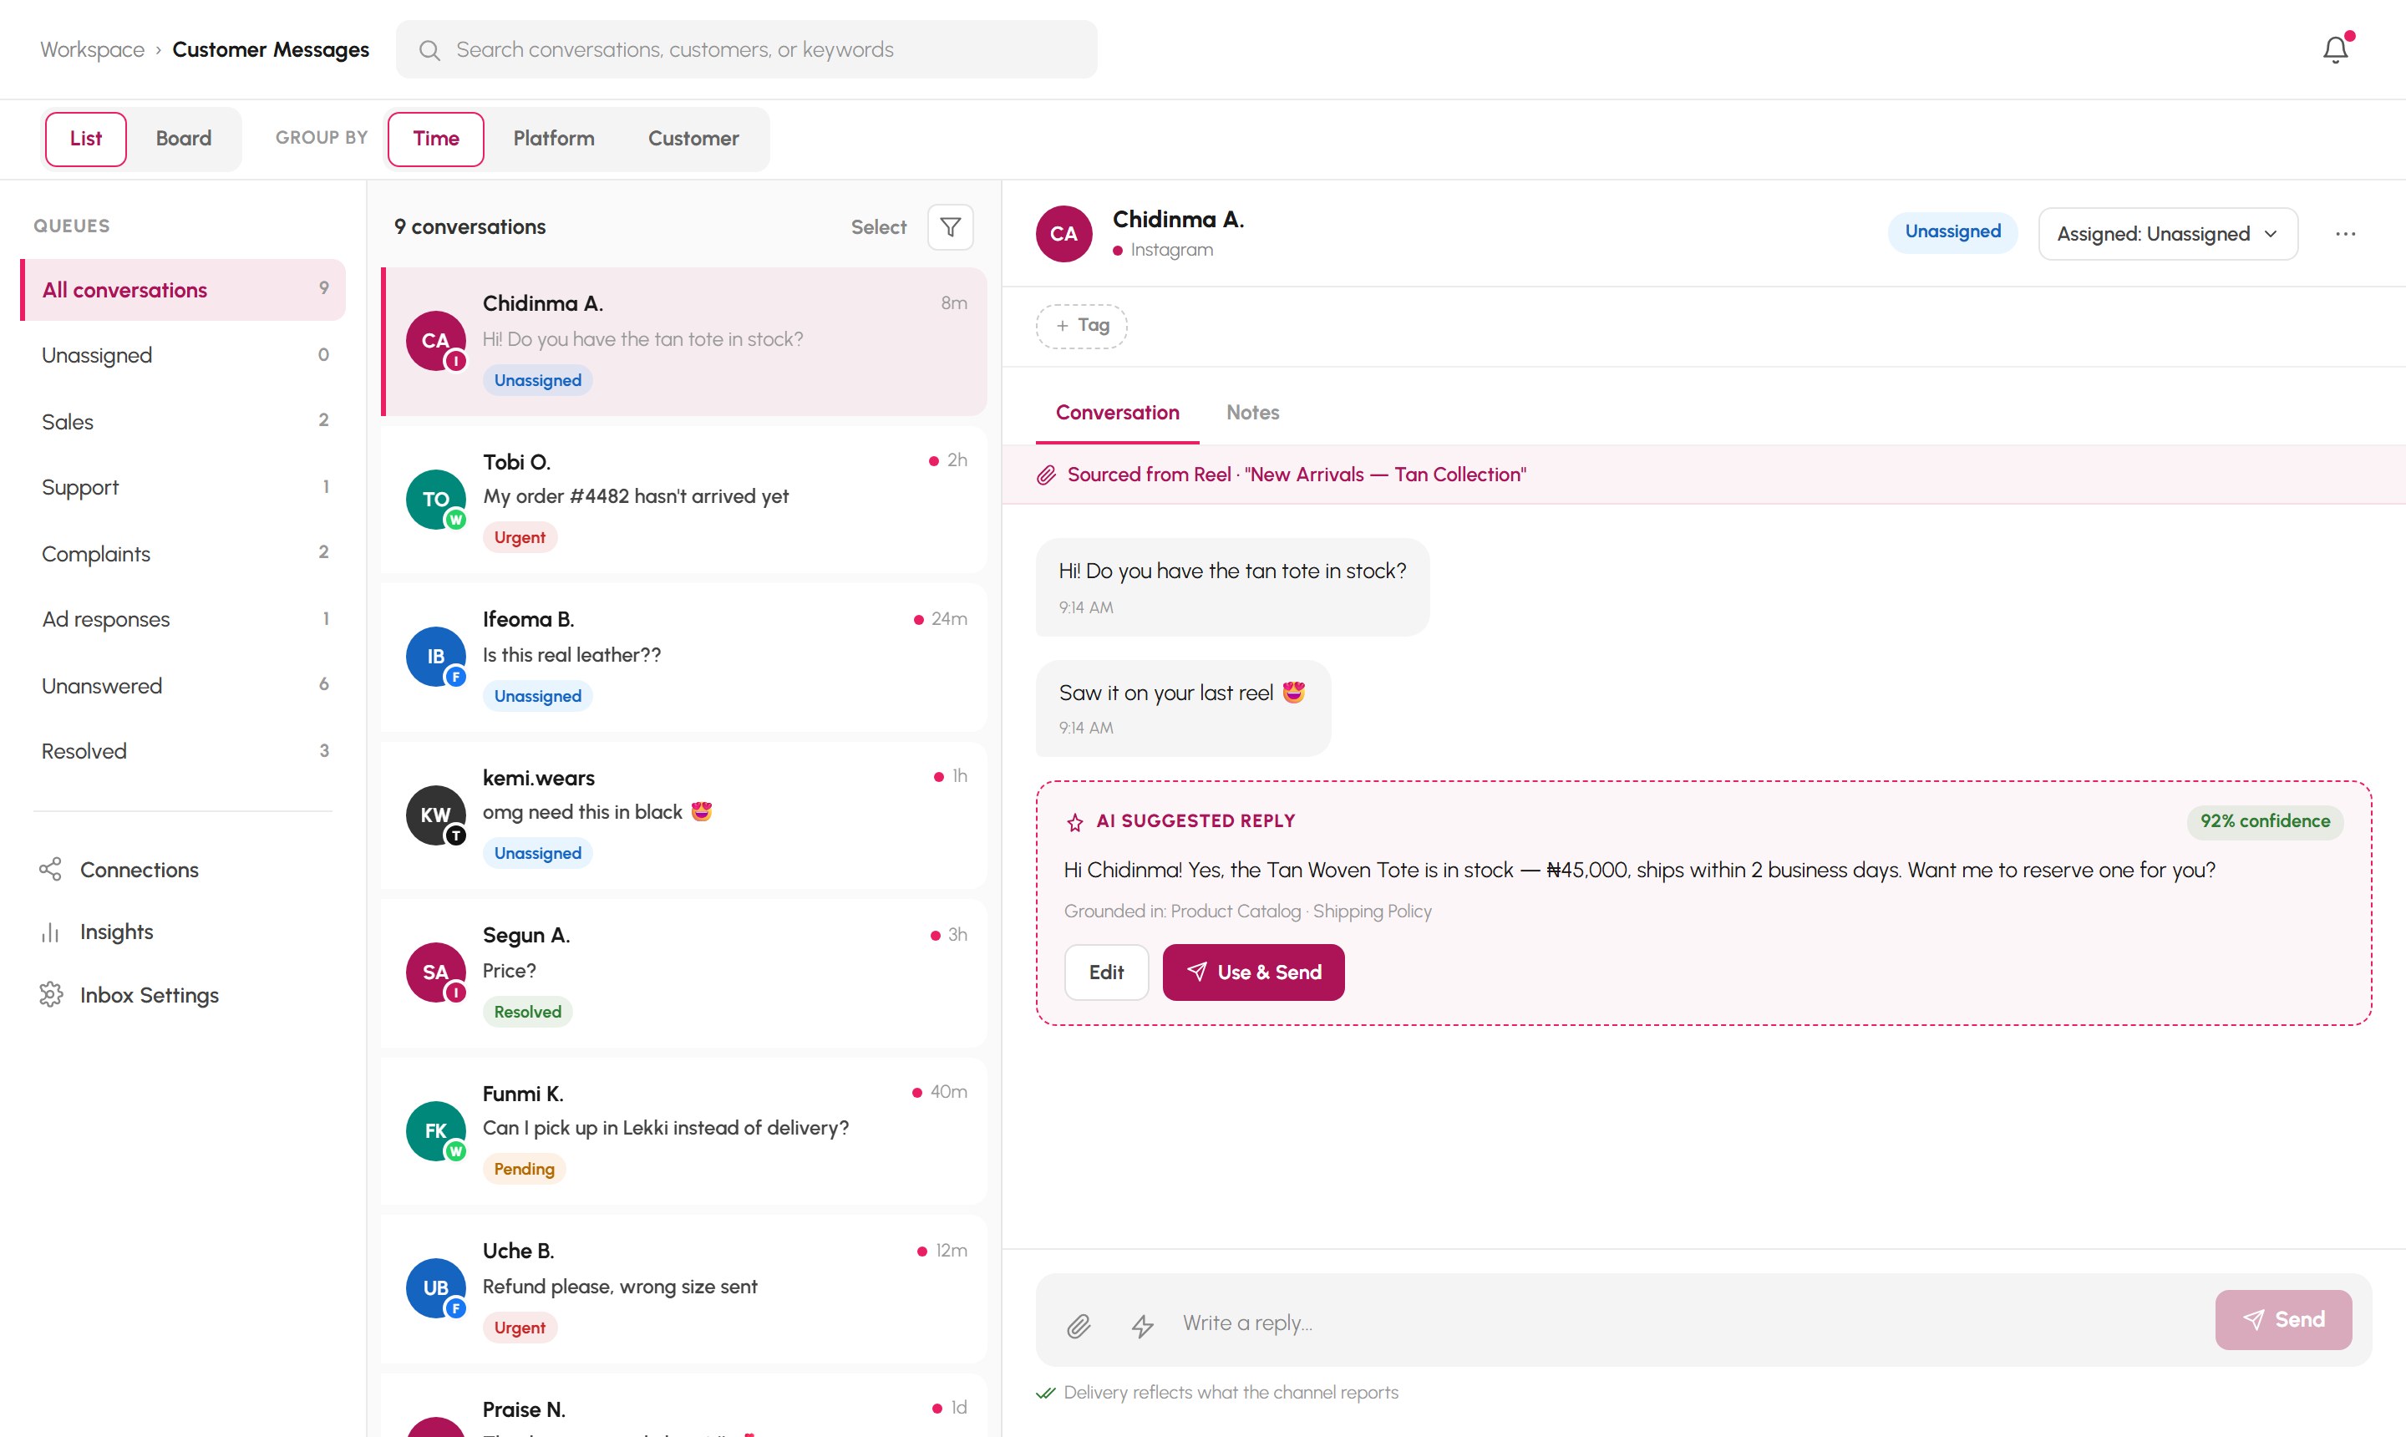Image resolution: width=2406 pixels, height=1437 pixels.
Task: Select the Complaints queue
Action: [183, 554]
